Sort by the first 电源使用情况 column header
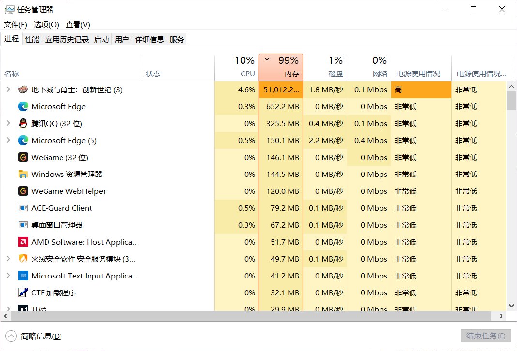517x351 pixels. pyautogui.click(x=421, y=68)
